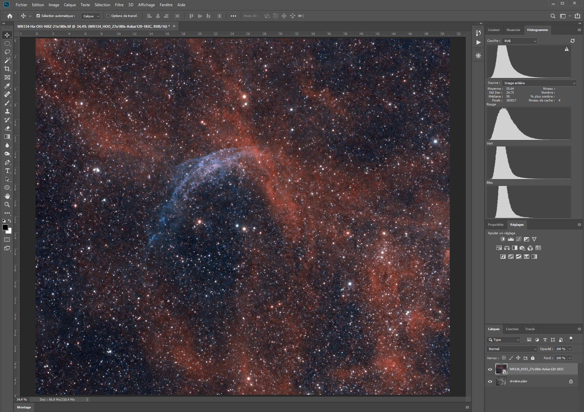Image resolution: width=584 pixels, height=412 pixels.
Task: Open the Source Image entière dropdown
Action: click(x=539, y=83)
